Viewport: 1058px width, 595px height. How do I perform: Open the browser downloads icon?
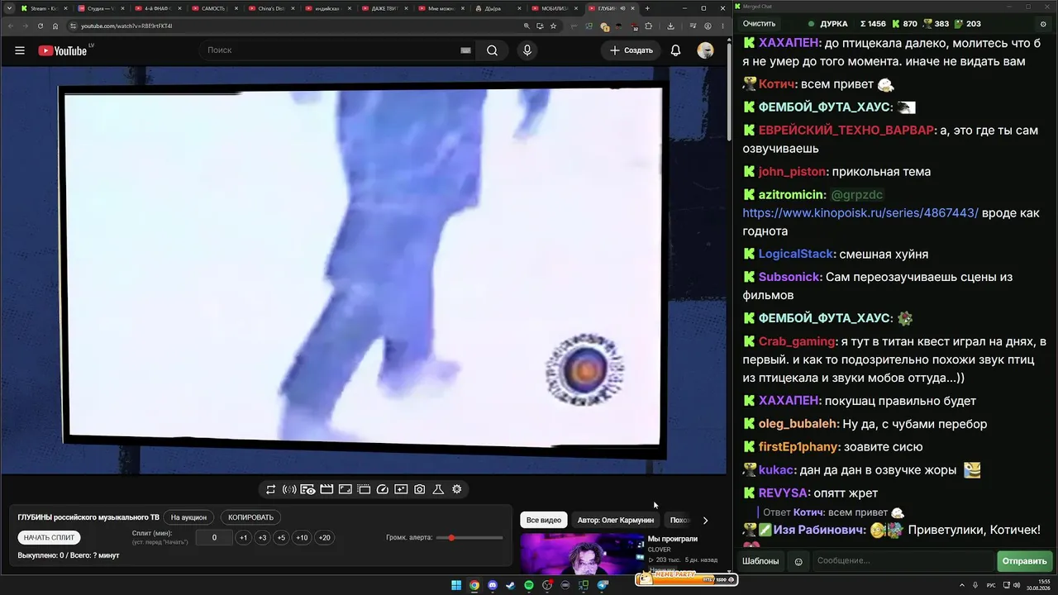670,26
